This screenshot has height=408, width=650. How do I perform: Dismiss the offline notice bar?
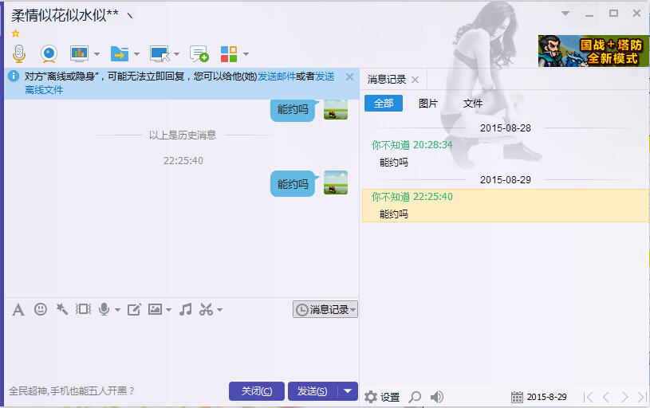pyautogui.click(x=349, y=77)
